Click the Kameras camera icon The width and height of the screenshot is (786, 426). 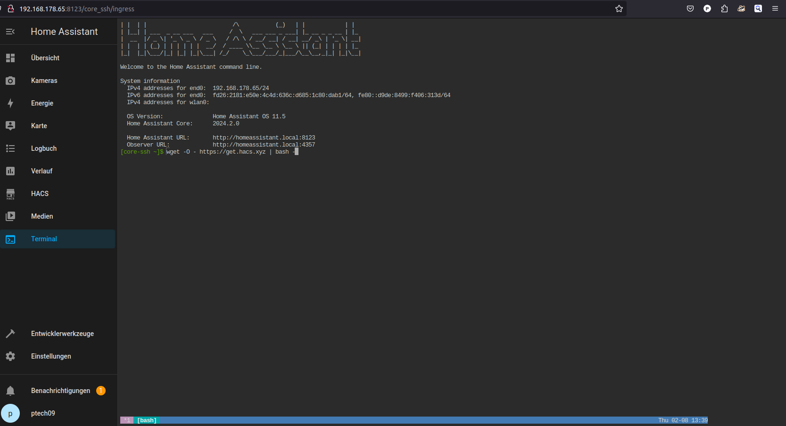(10, 81)
